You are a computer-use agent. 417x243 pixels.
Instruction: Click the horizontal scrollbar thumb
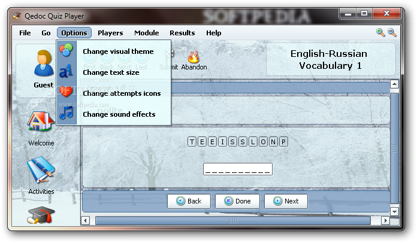click(x=233, y=220)
